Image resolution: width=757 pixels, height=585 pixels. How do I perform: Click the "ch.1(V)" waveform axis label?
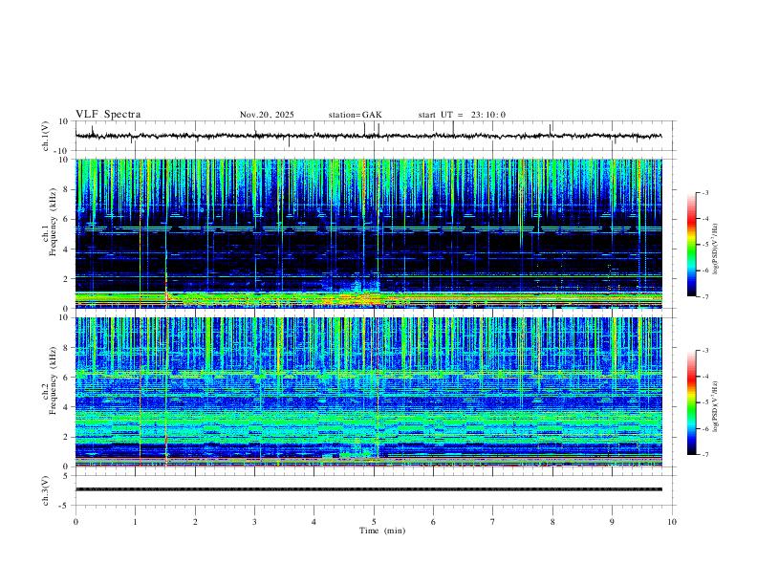(46, 136)
